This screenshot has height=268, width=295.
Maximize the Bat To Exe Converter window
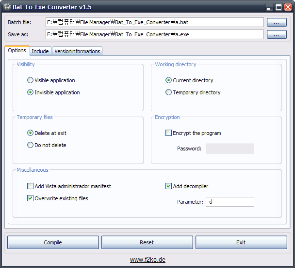click(279, 7)
